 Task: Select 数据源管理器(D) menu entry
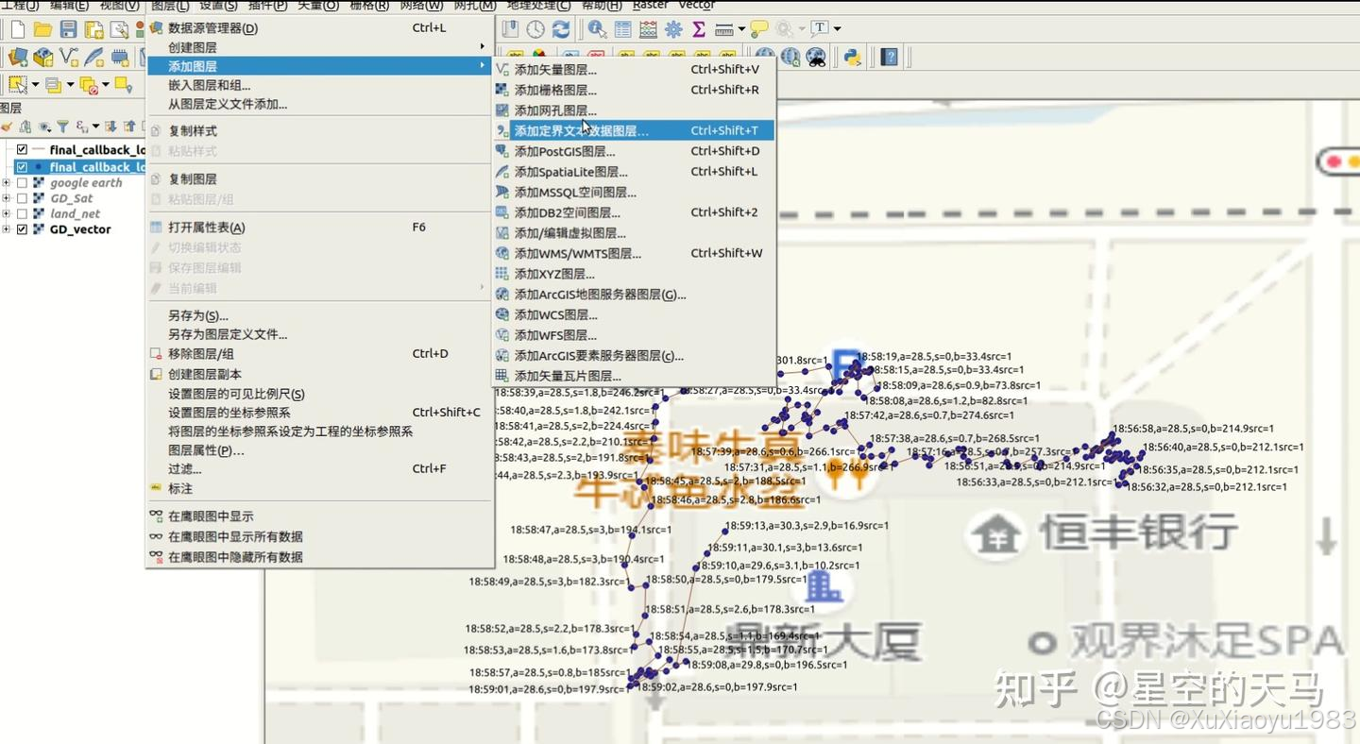[319, 27]
